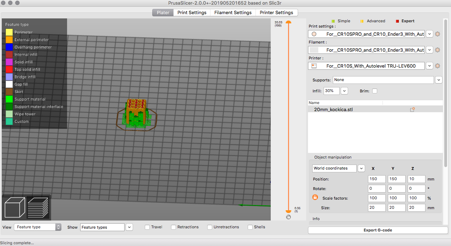451x246 pixels.
Task: Click Position Y input field
Action: [x=396, y=179]
